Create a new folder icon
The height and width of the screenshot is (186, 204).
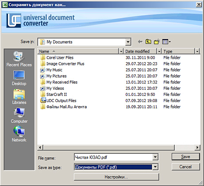point(157,42)
